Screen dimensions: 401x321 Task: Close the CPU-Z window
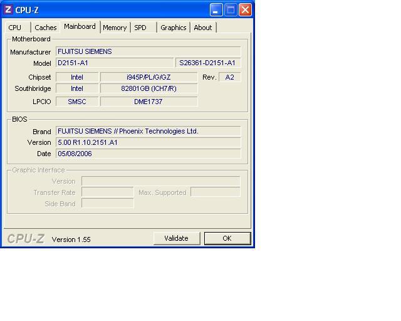(245, 10)
